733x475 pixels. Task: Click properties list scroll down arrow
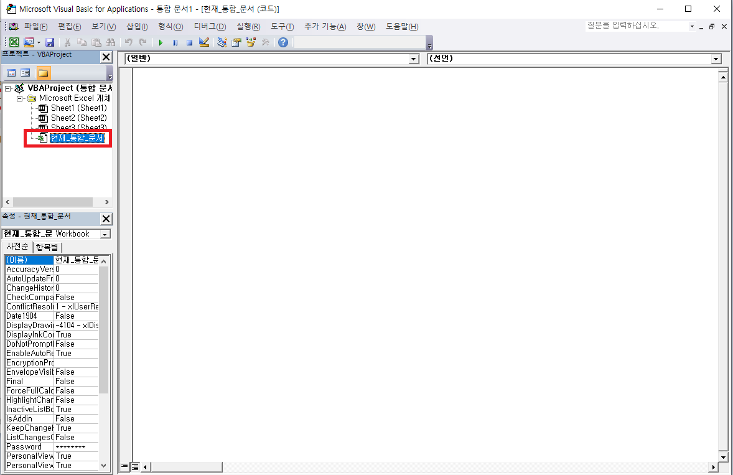(104, 466)
